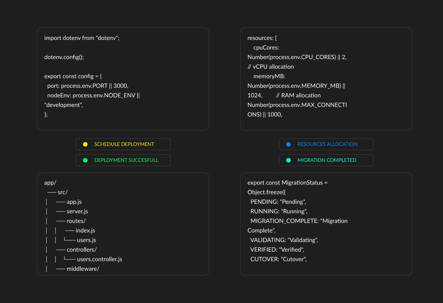This screenshot has width=443, height=303.
Task: Click the 'resources: {' line
Action: 262,38
